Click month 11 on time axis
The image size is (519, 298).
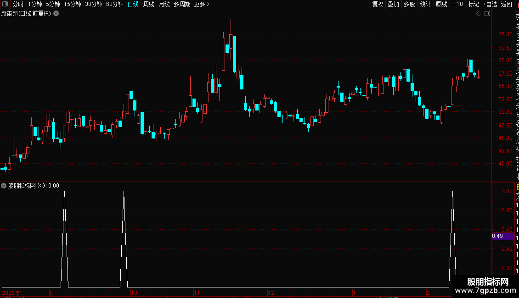coord(197,292)
